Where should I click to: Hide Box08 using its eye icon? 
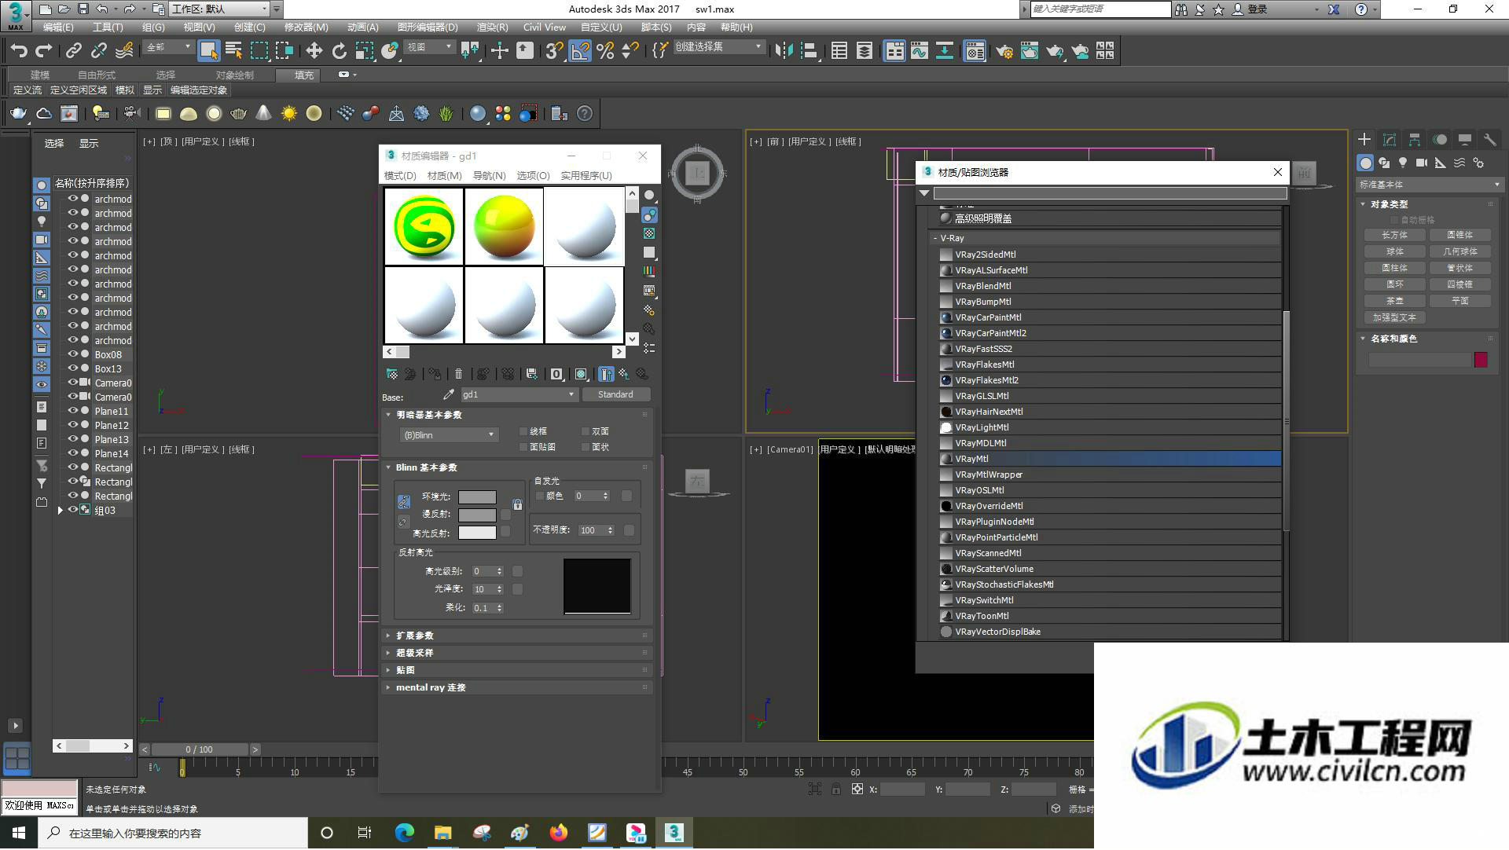[73, 355]
